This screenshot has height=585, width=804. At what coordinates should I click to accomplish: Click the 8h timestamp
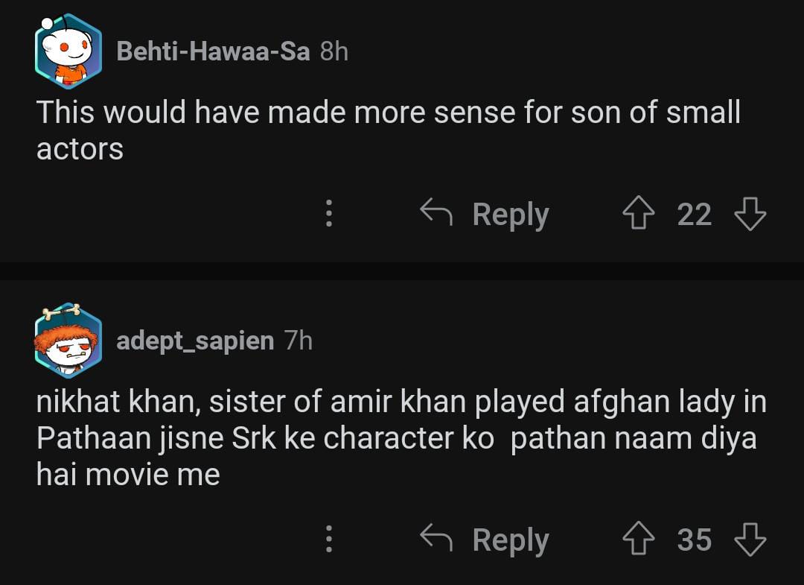click(334, 51)
